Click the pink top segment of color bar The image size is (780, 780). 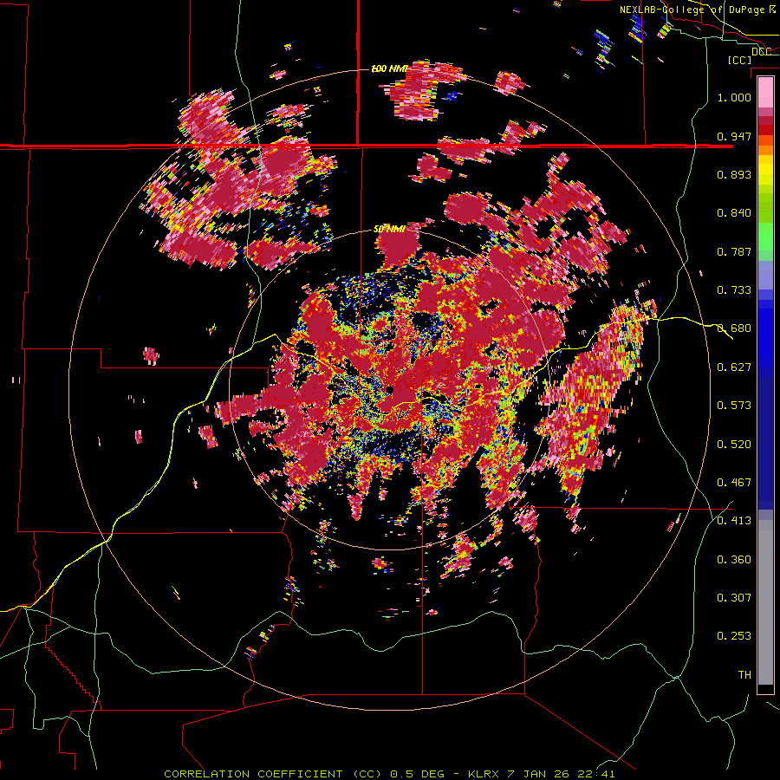coord(765,93)
